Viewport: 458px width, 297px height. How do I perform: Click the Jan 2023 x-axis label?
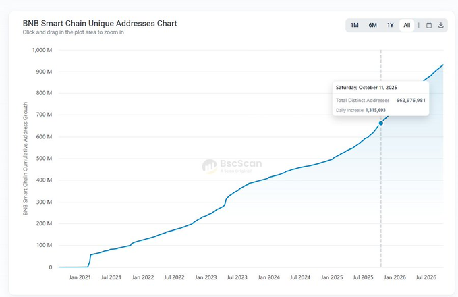click(206, 277)
